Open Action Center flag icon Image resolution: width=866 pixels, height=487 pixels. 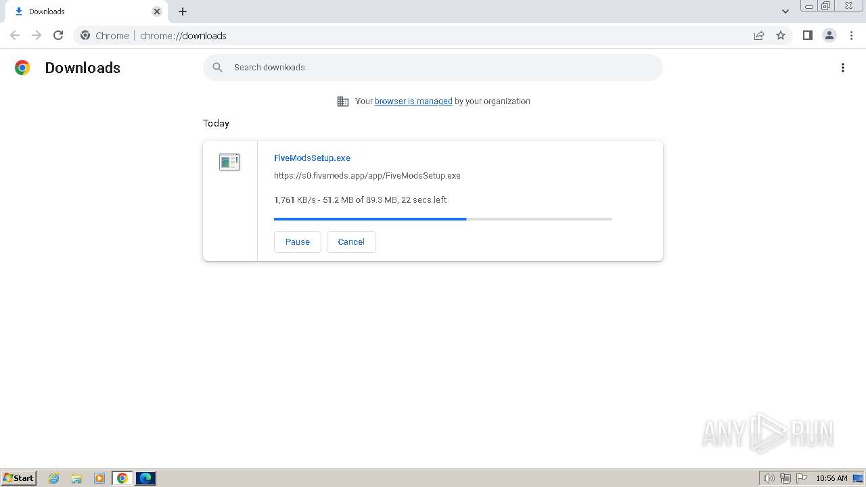tap(802, 478)
